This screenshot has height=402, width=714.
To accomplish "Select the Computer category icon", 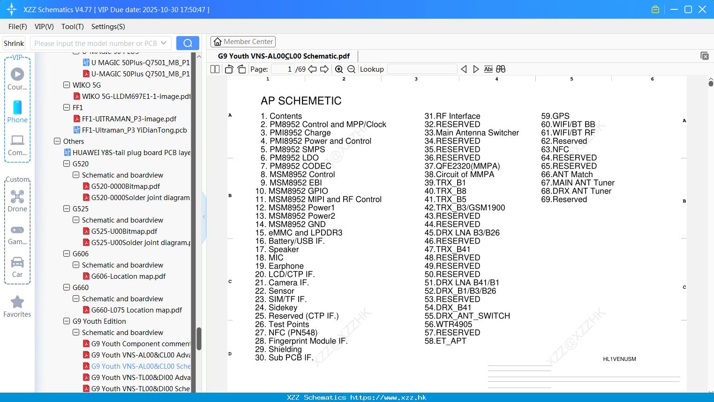I will pos(17,145).
